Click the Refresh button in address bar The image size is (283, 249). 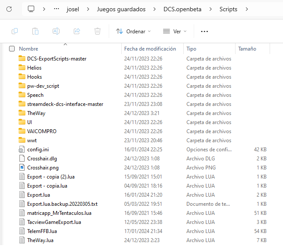point(9,9)
